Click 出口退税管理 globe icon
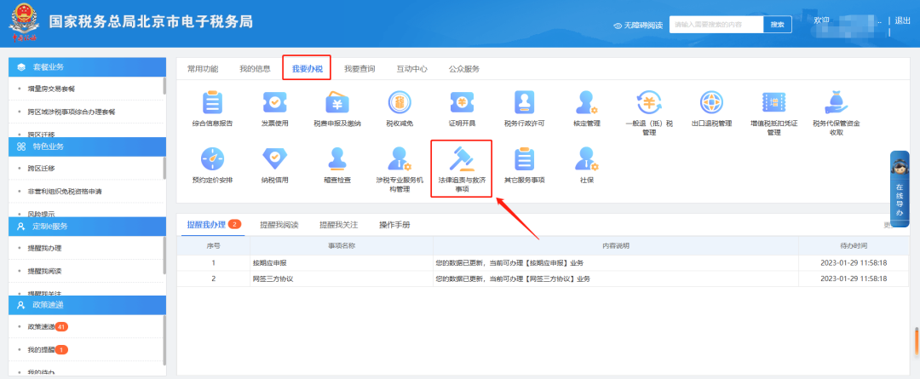This screenshot has height=379, width=920. click(711, 104)
